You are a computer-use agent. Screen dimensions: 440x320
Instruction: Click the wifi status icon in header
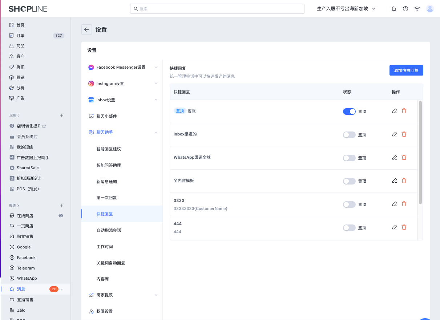coord(417,9)
